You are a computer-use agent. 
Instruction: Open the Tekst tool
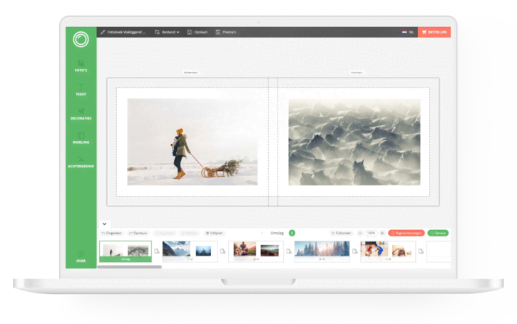(81, 90)
